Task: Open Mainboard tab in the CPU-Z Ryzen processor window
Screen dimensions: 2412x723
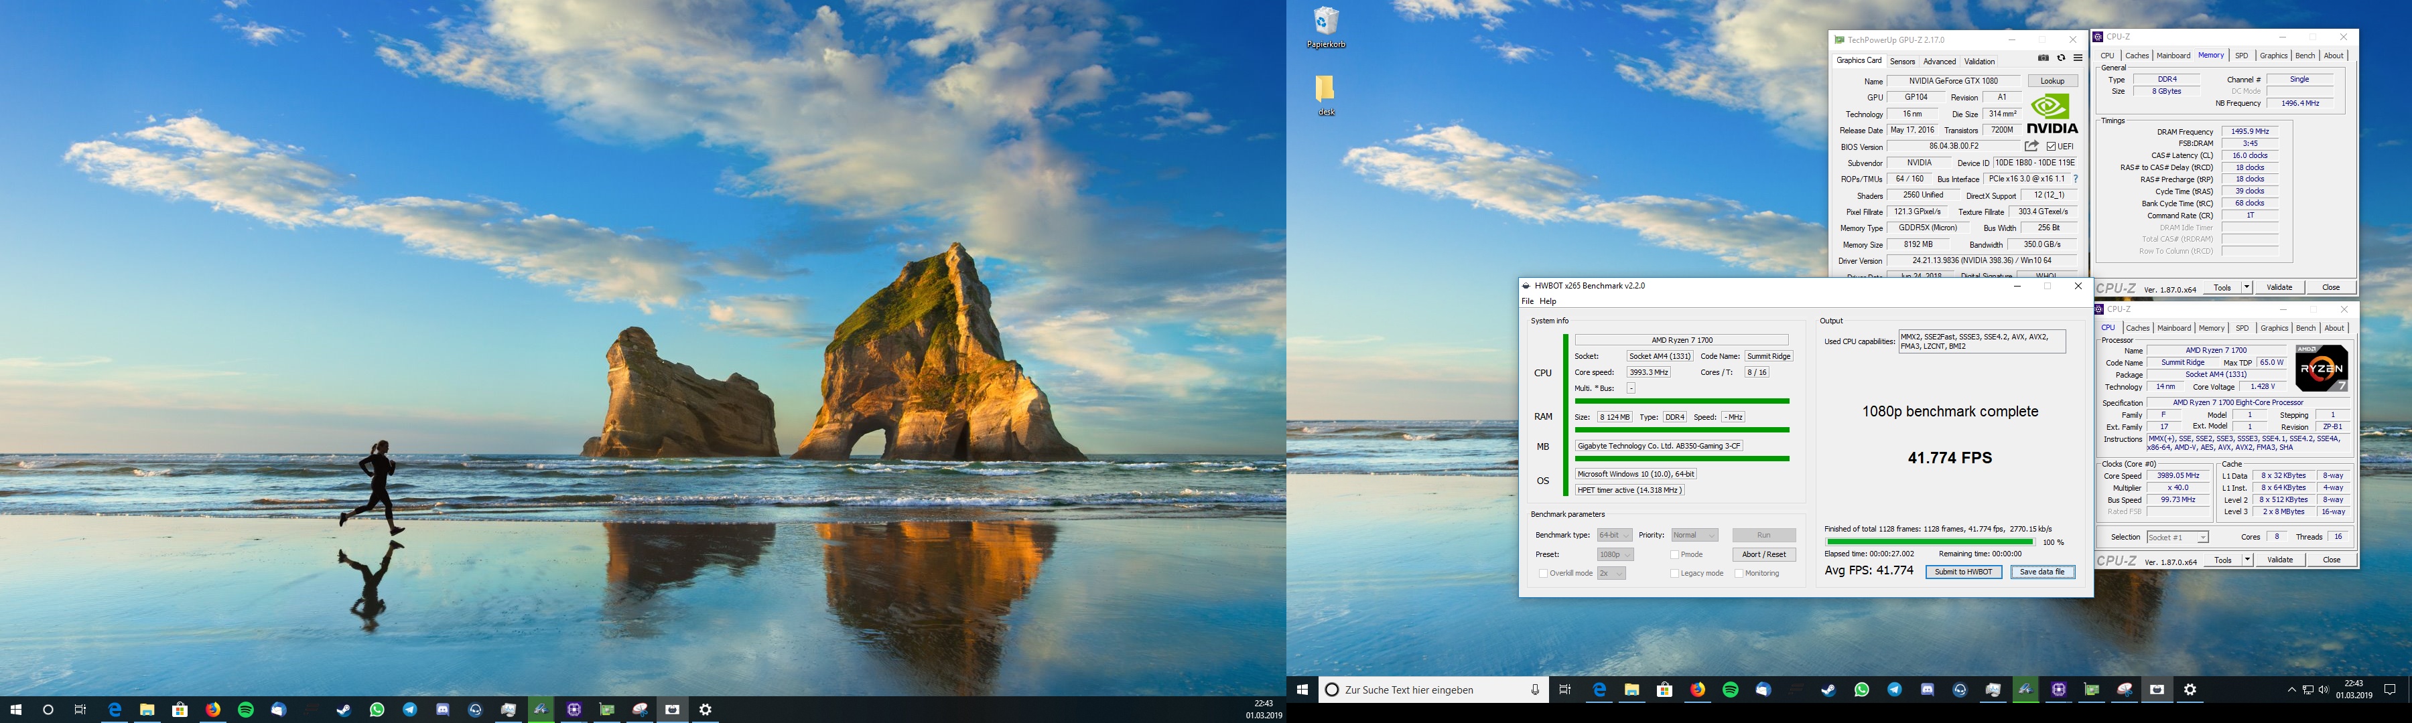Action: (x=2174, y=328)
